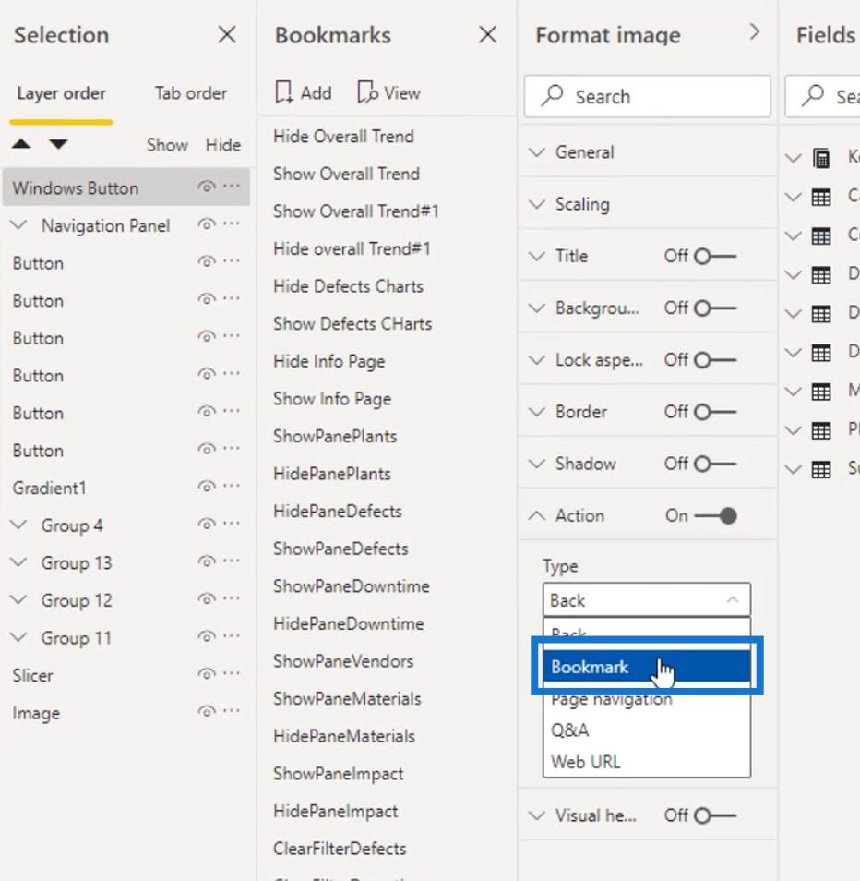Select Show Info Page bookmark
Viewport: 860px width, 881px height.
[x=332, y=399]
